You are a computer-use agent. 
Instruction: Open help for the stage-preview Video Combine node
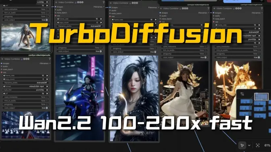pyautogui.click(x=50, y=59)
